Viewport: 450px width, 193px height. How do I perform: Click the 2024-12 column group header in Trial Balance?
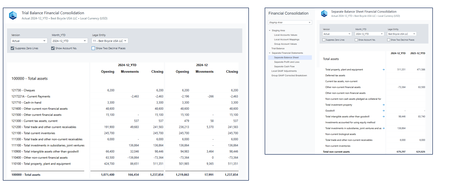point(202,65)
